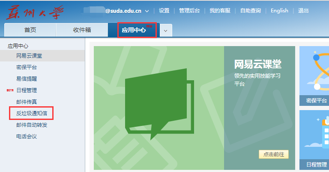The height and width of the screenshot is (172, 329).
Task: Open 反垃圾通知信 in the sidebar
Action: click(x=32, y=114)
